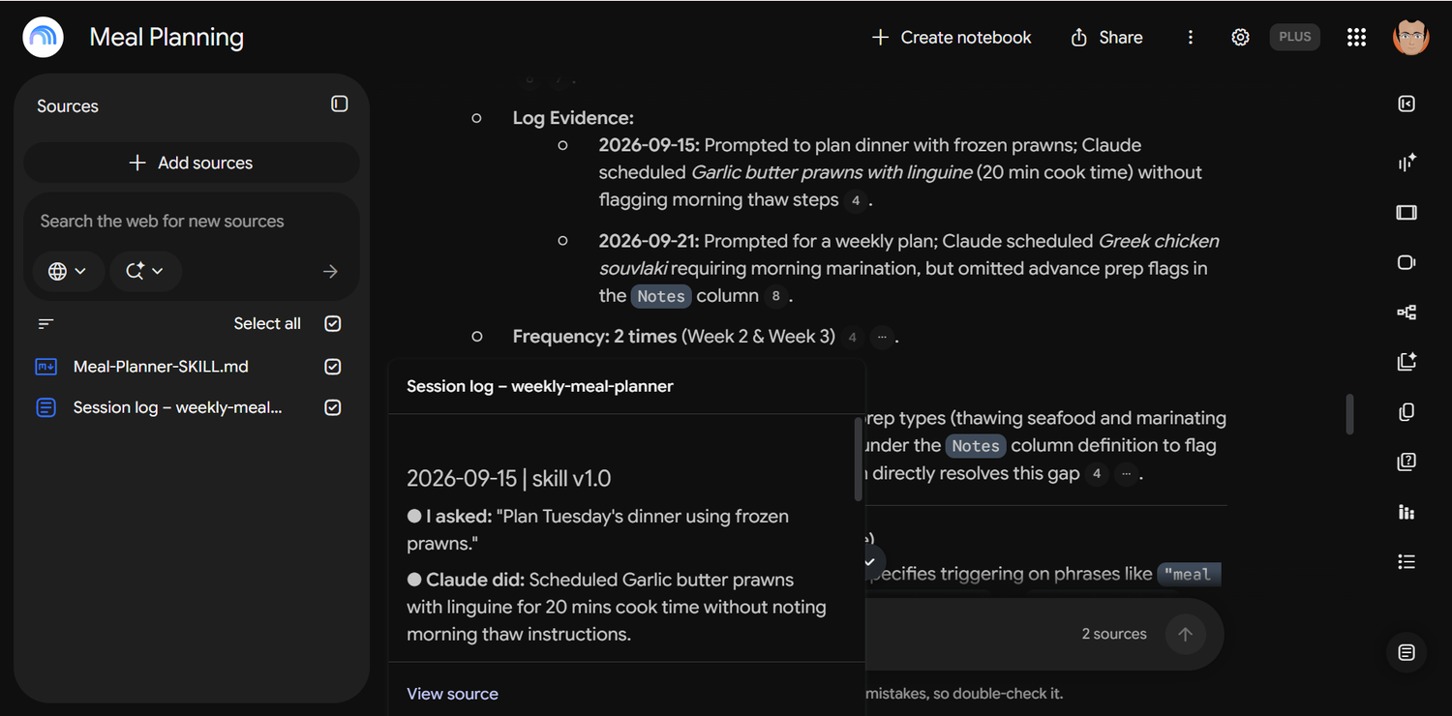Open the Meal-Planner-SKILL.md source

(x=161, y=367)
